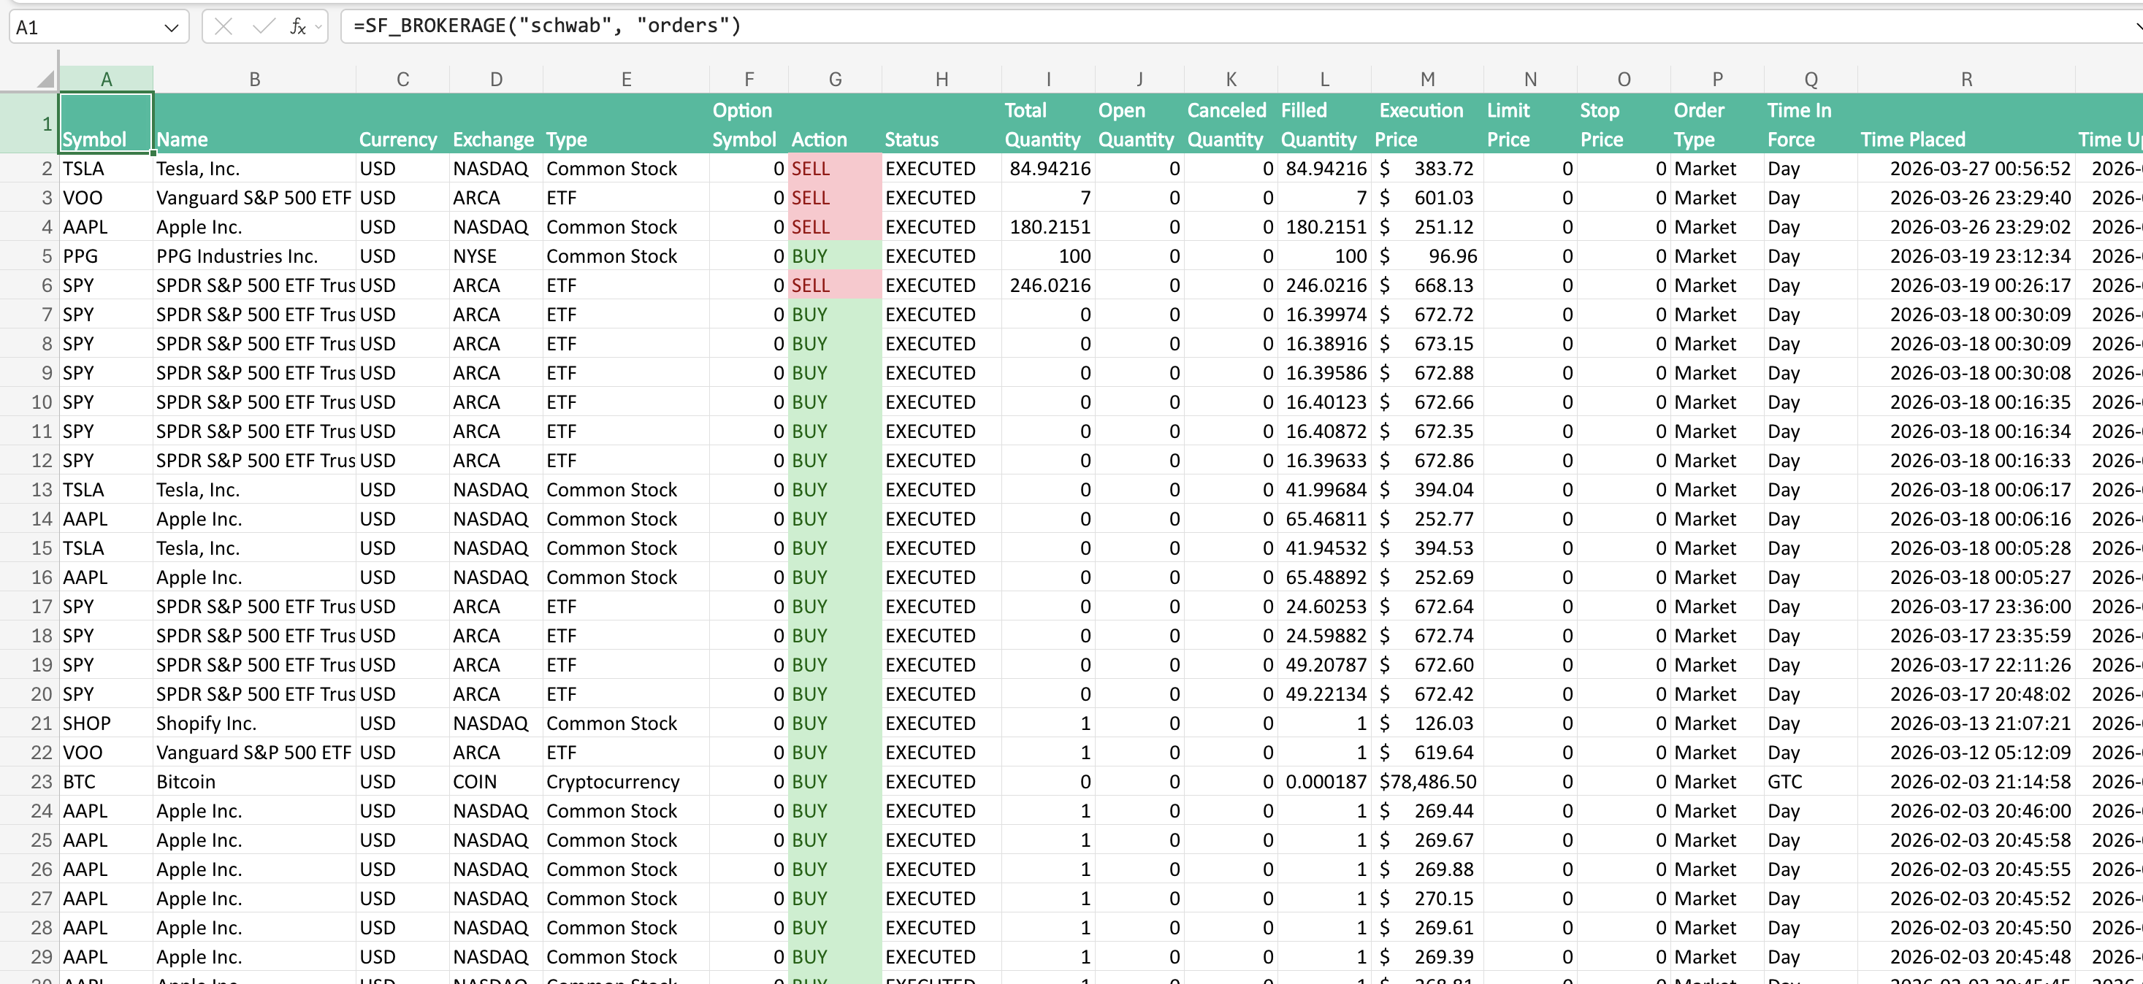Select column A header
The image size is (2143, 984).
point(106,79)
